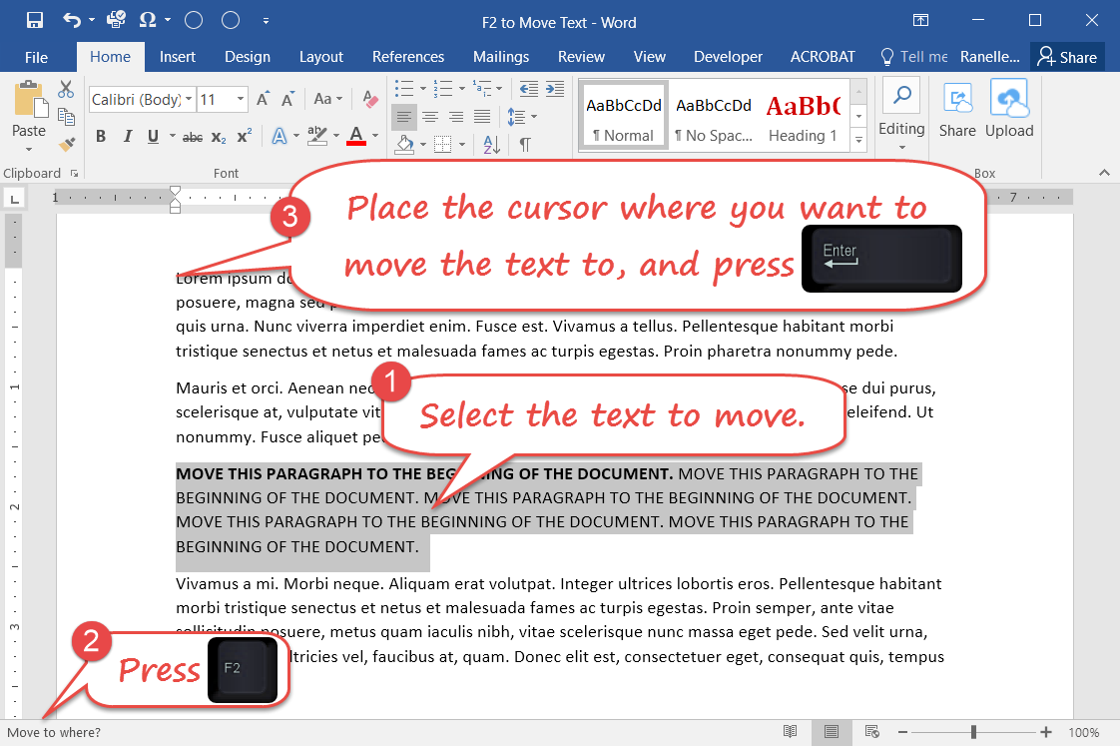Toggle superscript formatting
This screenshot has height=746, width=1120.
[243, 137]
